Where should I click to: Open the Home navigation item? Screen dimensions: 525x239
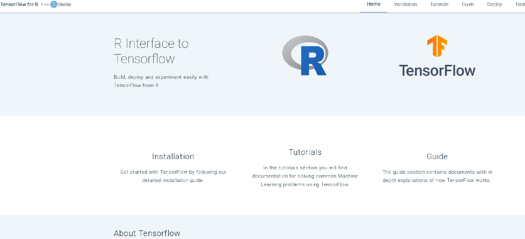(373, 4)
